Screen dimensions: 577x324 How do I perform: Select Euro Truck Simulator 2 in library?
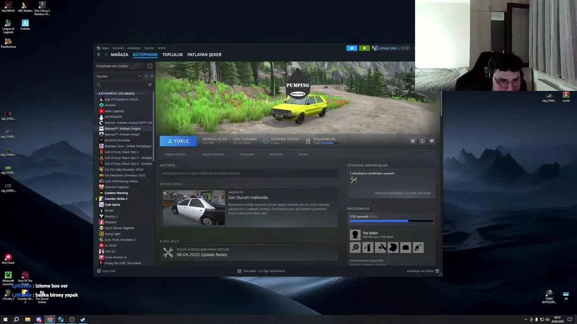[120, 240]
